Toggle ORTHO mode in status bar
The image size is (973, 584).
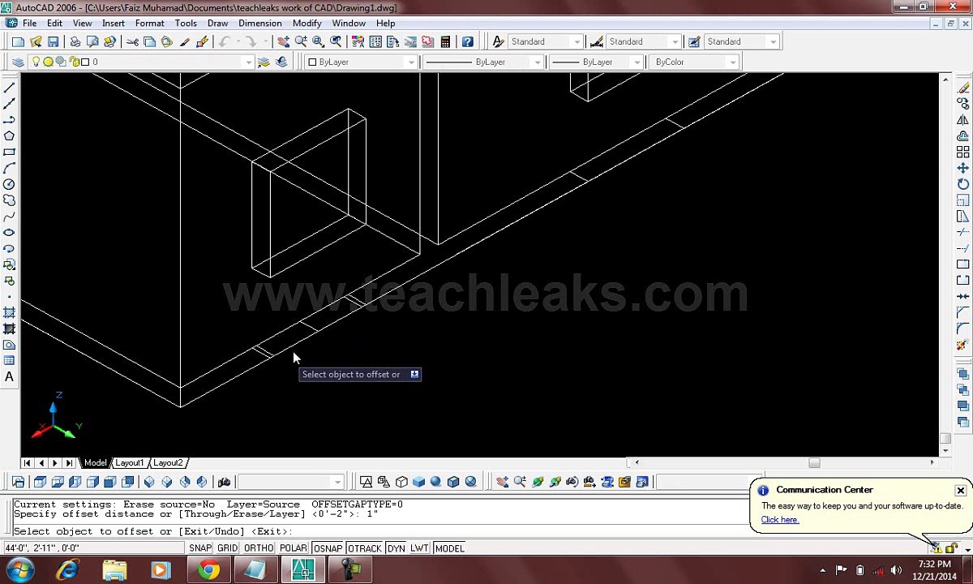pyautogui.click(x=259, y=548)
